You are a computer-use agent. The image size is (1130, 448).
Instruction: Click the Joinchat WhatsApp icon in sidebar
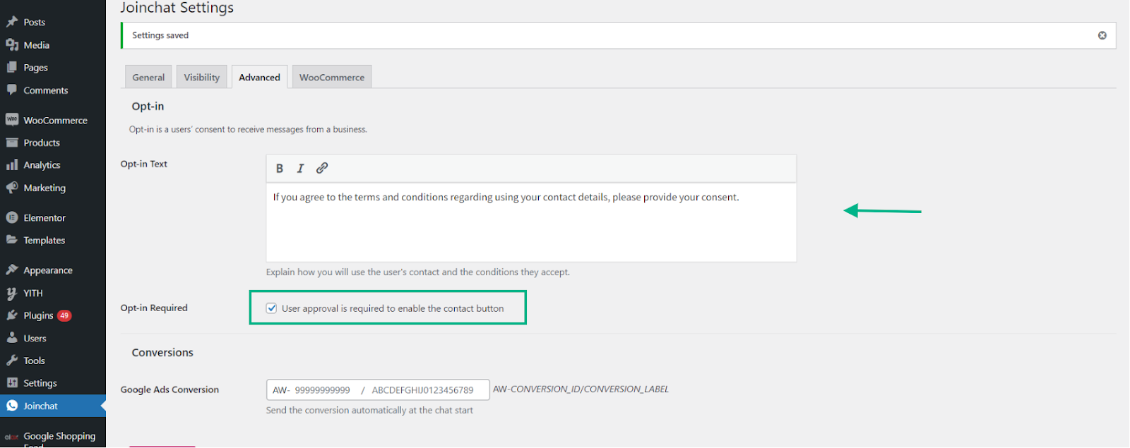12,406
